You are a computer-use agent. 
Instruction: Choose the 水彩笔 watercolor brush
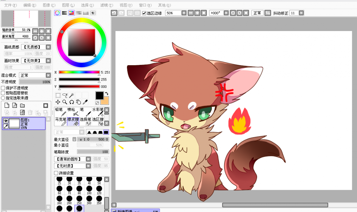(x=98, y=112)
